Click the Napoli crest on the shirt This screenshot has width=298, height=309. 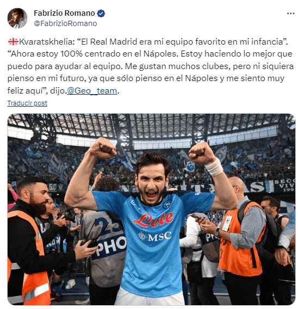pos(167,205)
